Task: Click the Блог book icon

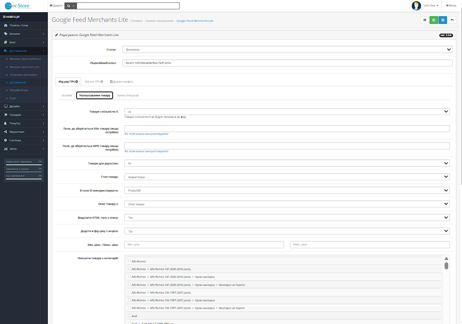Action: coord(5,43)
